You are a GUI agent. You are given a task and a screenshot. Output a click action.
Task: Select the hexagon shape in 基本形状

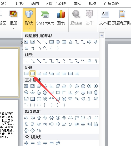[x=83, y=86]
